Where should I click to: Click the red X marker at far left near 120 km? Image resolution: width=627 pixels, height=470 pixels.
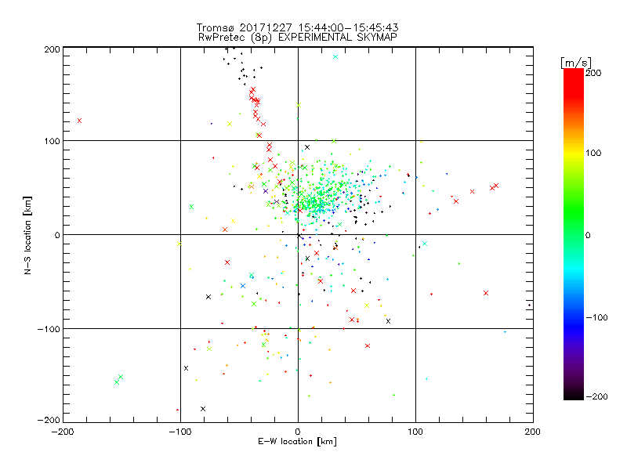click(x=79, y=121)
